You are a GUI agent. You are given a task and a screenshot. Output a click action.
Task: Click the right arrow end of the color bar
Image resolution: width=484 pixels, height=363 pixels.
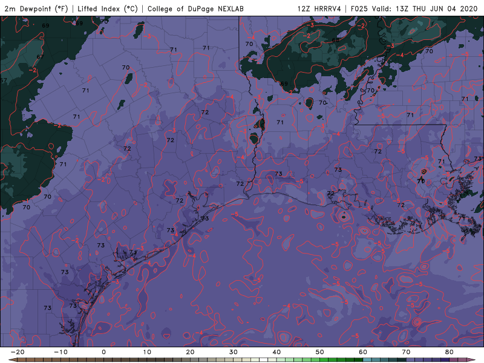click(x=473, y=360)
